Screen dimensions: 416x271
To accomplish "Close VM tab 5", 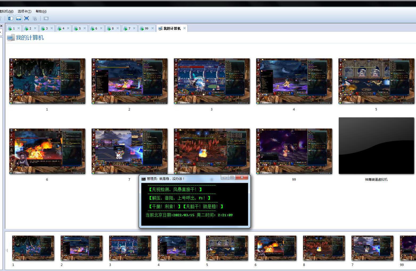I will (85, 28).
